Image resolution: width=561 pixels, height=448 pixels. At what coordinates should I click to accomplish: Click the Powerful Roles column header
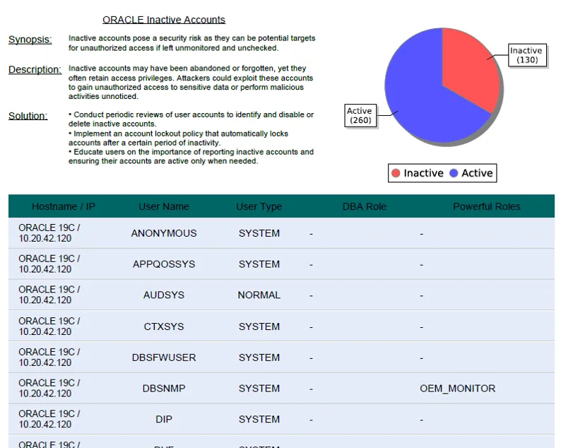pyautogui.click(x=487, y=206)
